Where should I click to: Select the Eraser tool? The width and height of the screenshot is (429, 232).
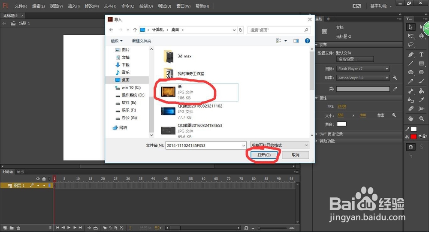point(411,108)
